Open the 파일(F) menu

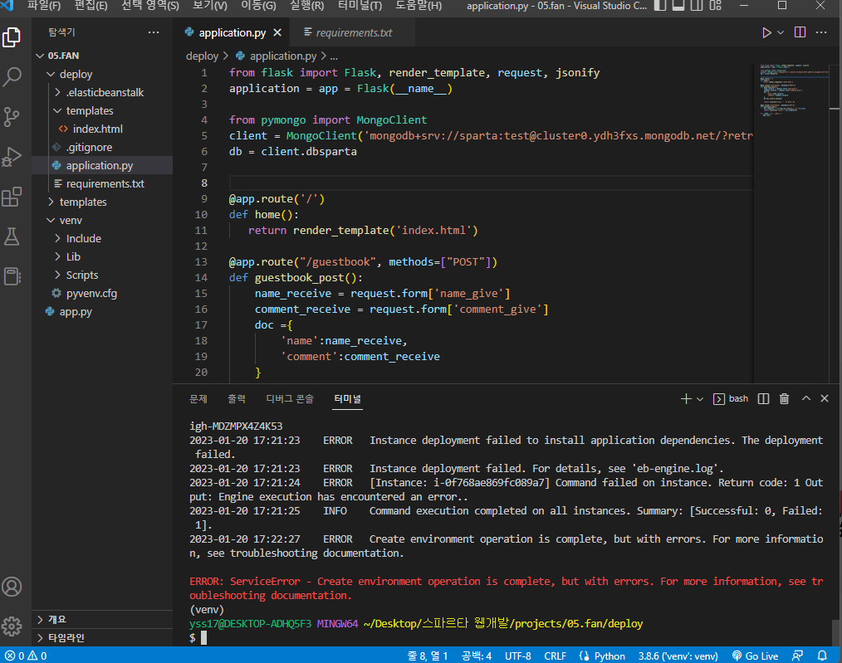44,6
